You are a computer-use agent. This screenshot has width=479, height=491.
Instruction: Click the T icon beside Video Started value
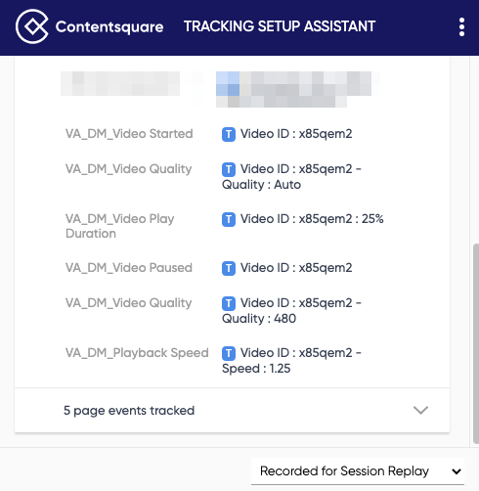[229, 134]
